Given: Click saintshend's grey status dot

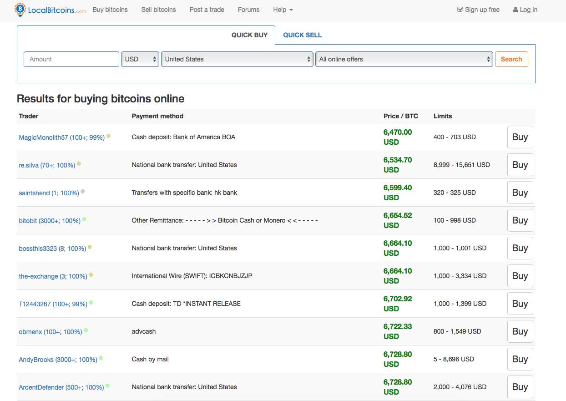Looking at the screenshot, I should pos(82,192).
